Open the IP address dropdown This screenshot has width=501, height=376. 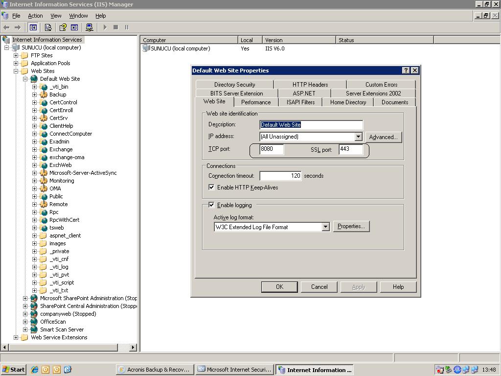click(x=359, y=137)
